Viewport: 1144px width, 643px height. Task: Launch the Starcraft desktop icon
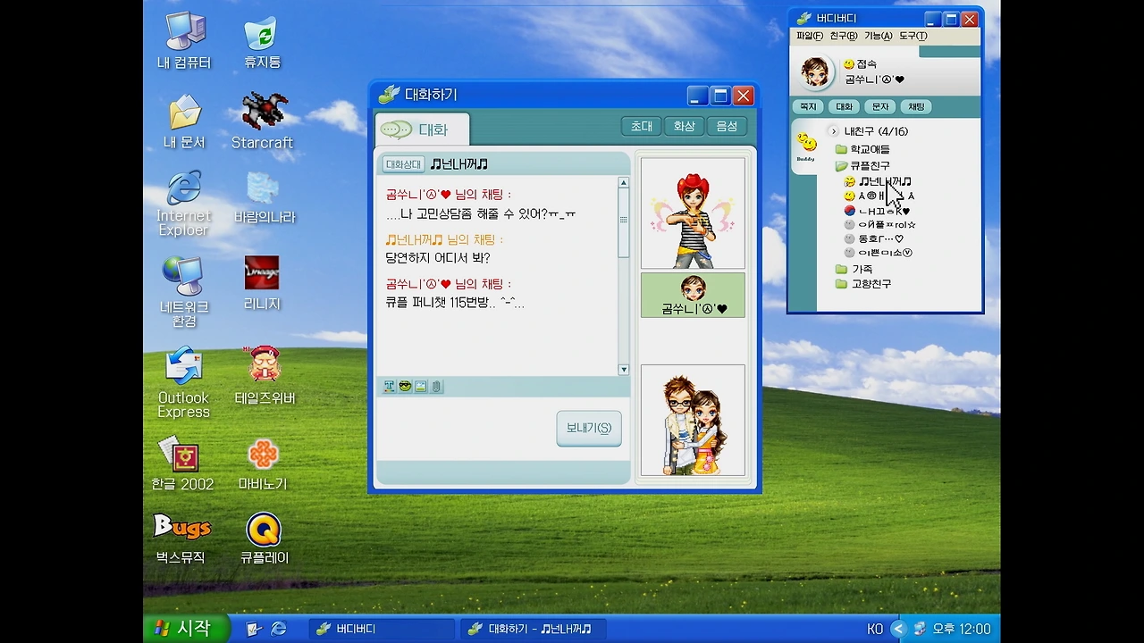(262, 121)
